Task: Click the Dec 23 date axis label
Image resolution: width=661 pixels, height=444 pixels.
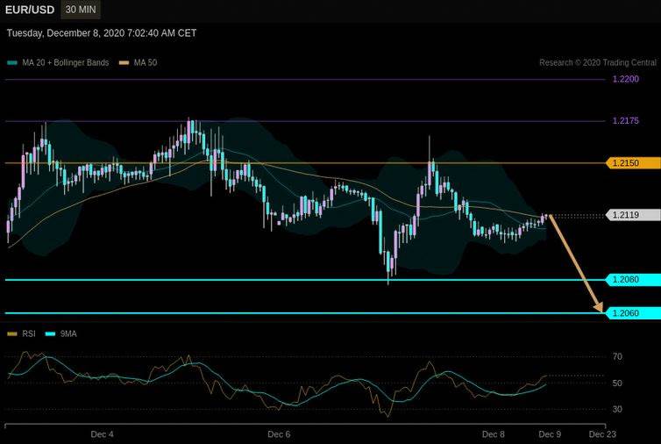Action: [602, 433]
